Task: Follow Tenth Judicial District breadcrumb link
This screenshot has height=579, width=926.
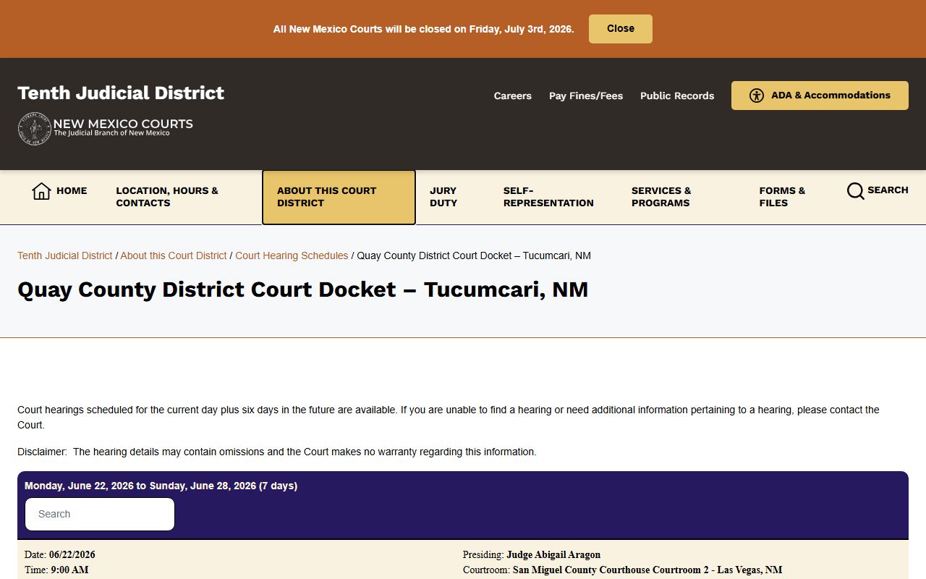Action: point(65,255)
